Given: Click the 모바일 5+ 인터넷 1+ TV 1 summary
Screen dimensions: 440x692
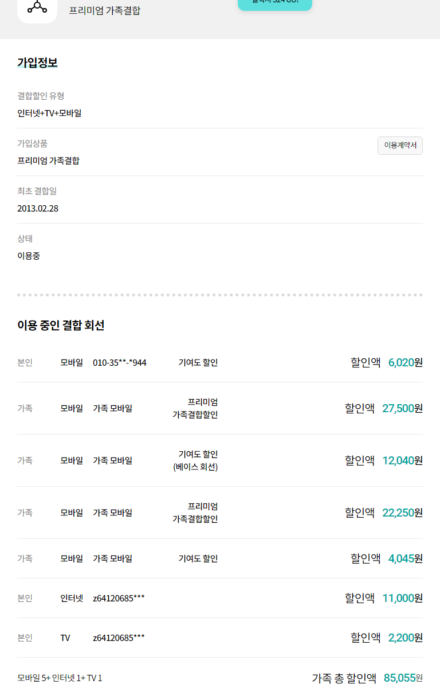Looking at the screenshot, I should point(60,678).
